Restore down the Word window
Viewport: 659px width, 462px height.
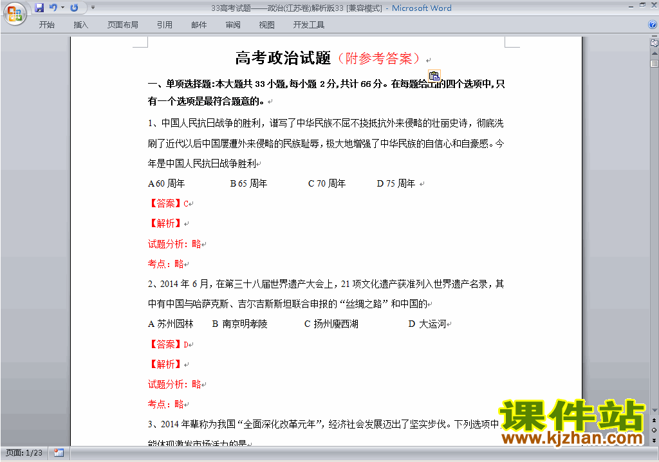643,5
